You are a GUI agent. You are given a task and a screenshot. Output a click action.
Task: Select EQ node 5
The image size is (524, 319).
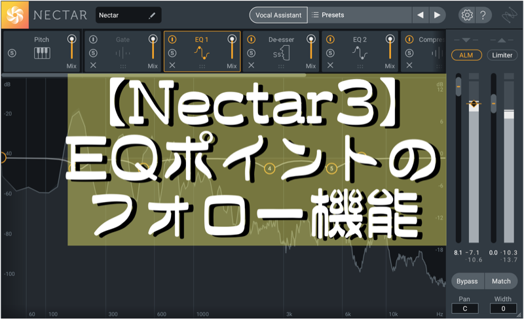coord(331,169)
